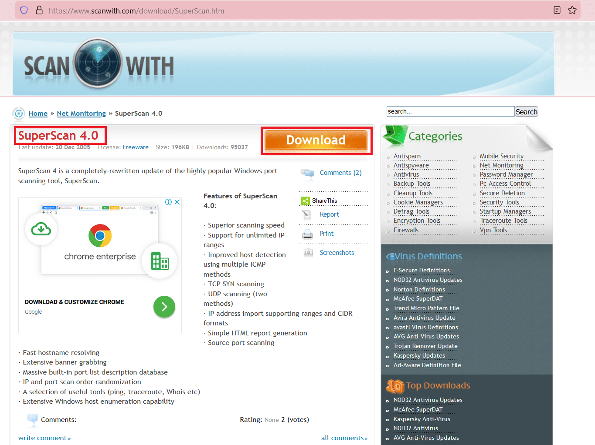Open the Traceroute Tools category
595x445 pixels.
(x=503, y=221)
